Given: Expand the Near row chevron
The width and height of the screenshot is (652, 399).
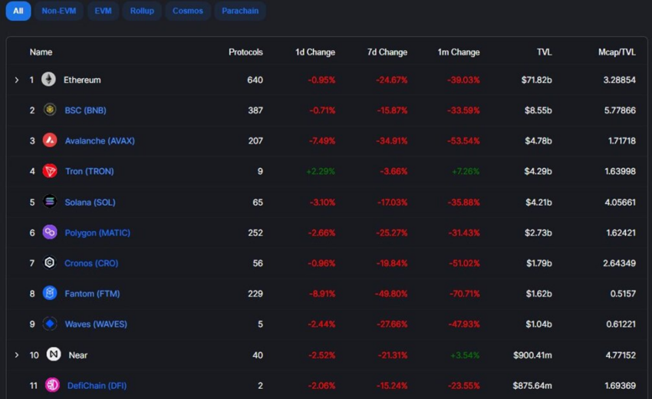Looking at the screenshot, I should coord(17,355).
